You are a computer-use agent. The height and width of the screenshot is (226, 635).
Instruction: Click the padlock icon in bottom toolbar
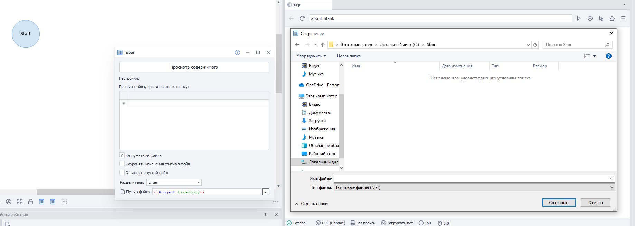click(x=31, y=202)
